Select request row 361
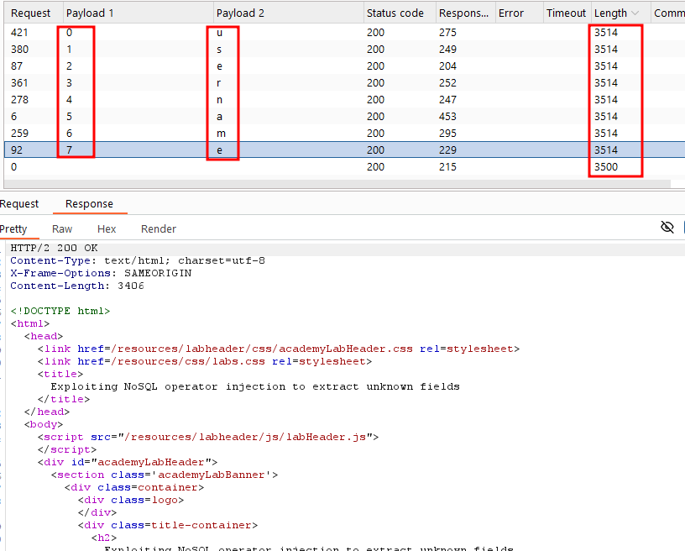This screenshot has width=685, height=551. coord(344,83)
